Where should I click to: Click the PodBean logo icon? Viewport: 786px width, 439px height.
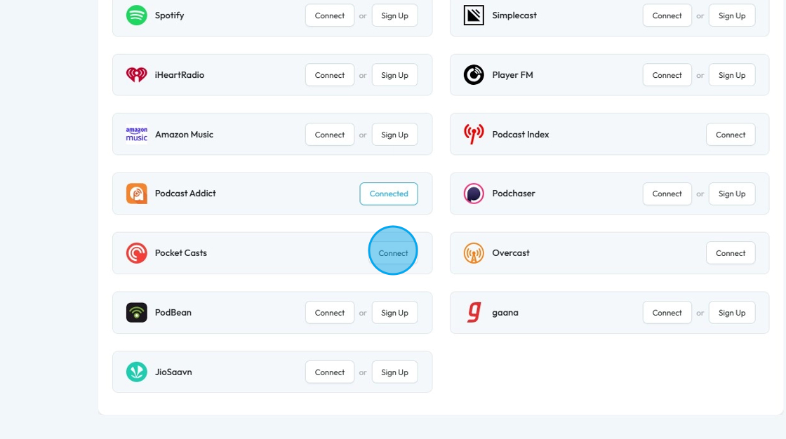[137, 313]
